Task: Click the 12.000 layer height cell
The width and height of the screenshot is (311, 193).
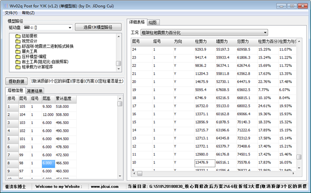Action: click(48, 115)
